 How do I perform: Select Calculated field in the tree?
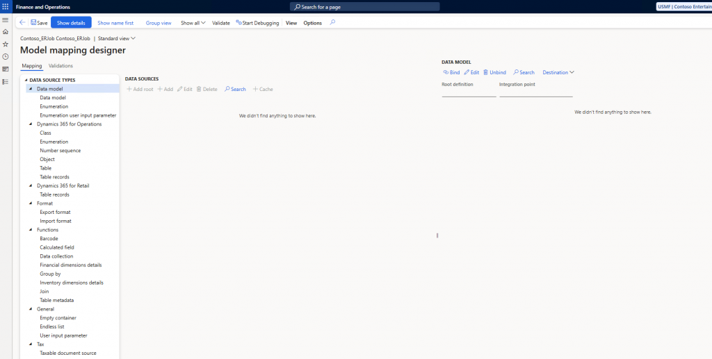pos(57,247)
